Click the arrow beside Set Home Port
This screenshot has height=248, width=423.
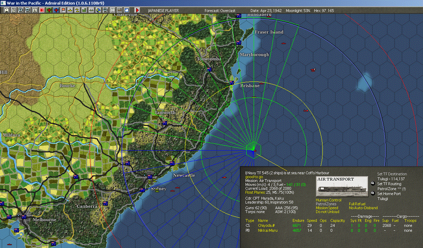pyautogui.click(x=373, y=193)
